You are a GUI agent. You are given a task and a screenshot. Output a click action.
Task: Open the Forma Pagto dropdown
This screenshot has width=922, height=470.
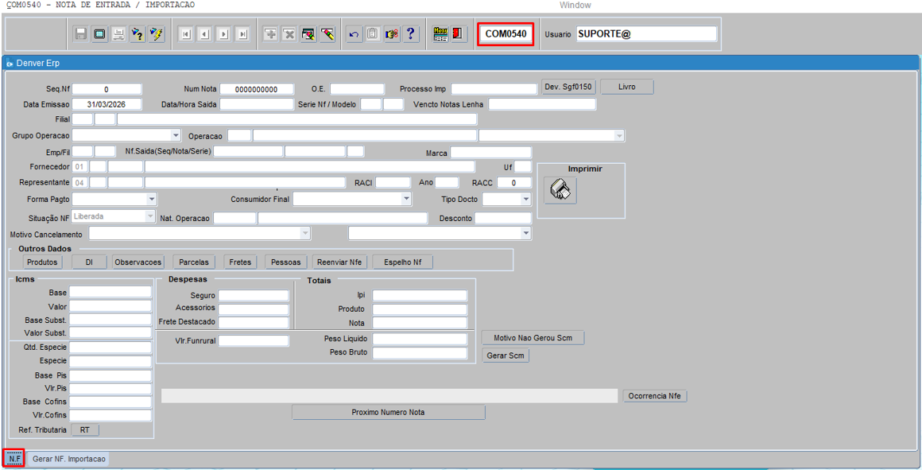pos(151,200)
